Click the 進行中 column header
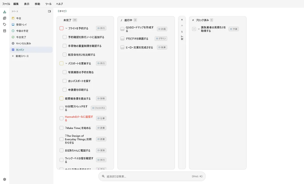The width and height of the screenshot is (304, 184). coord(128,20)
